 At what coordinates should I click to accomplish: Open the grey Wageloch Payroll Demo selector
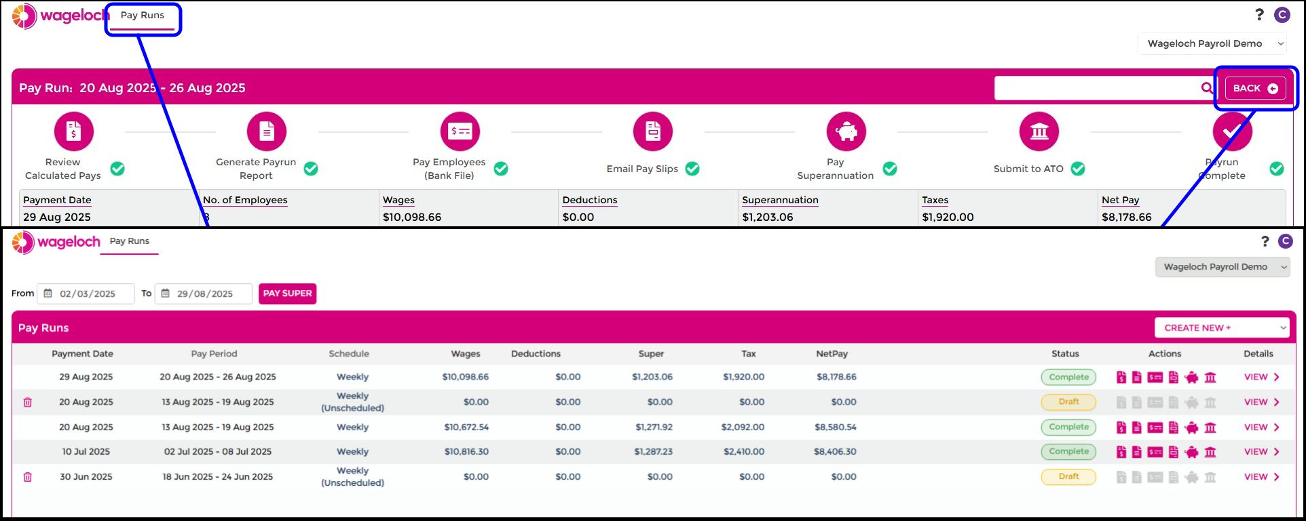click(1222, 267)
